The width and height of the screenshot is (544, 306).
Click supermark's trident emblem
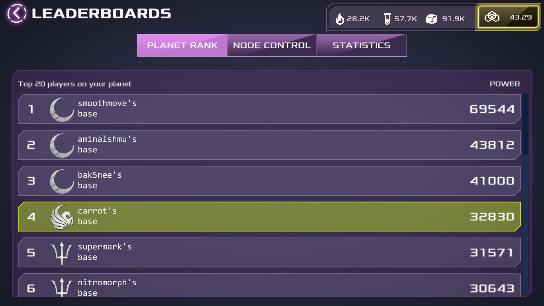62,253
